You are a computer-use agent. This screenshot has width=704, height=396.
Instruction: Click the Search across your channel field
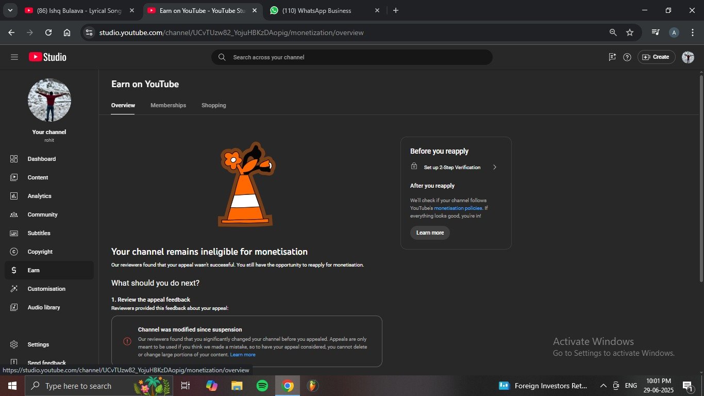tap(352, 57)
